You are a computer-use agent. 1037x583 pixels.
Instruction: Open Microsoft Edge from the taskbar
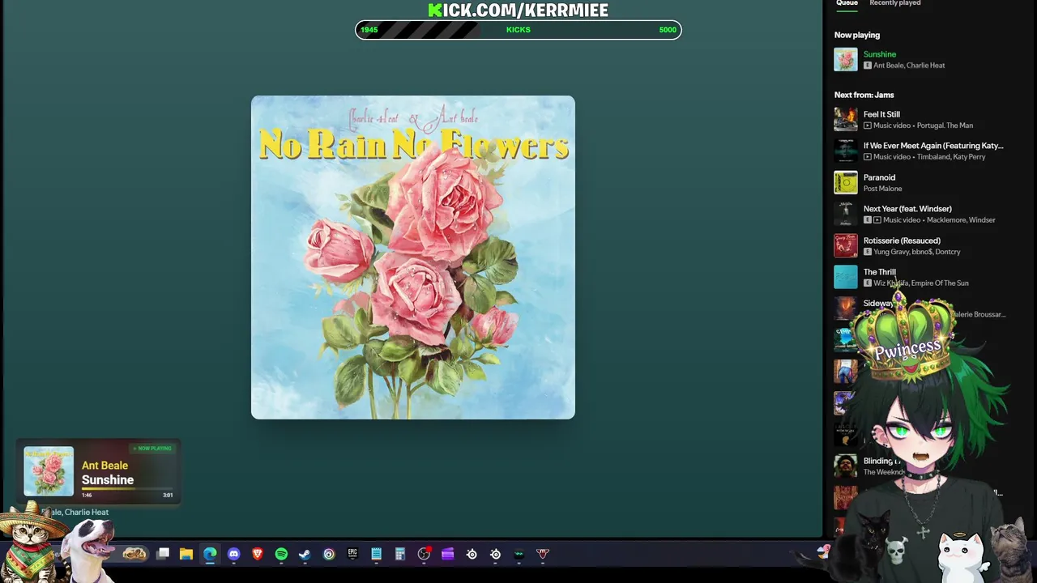pyautogui.click(x=210, y=554)
